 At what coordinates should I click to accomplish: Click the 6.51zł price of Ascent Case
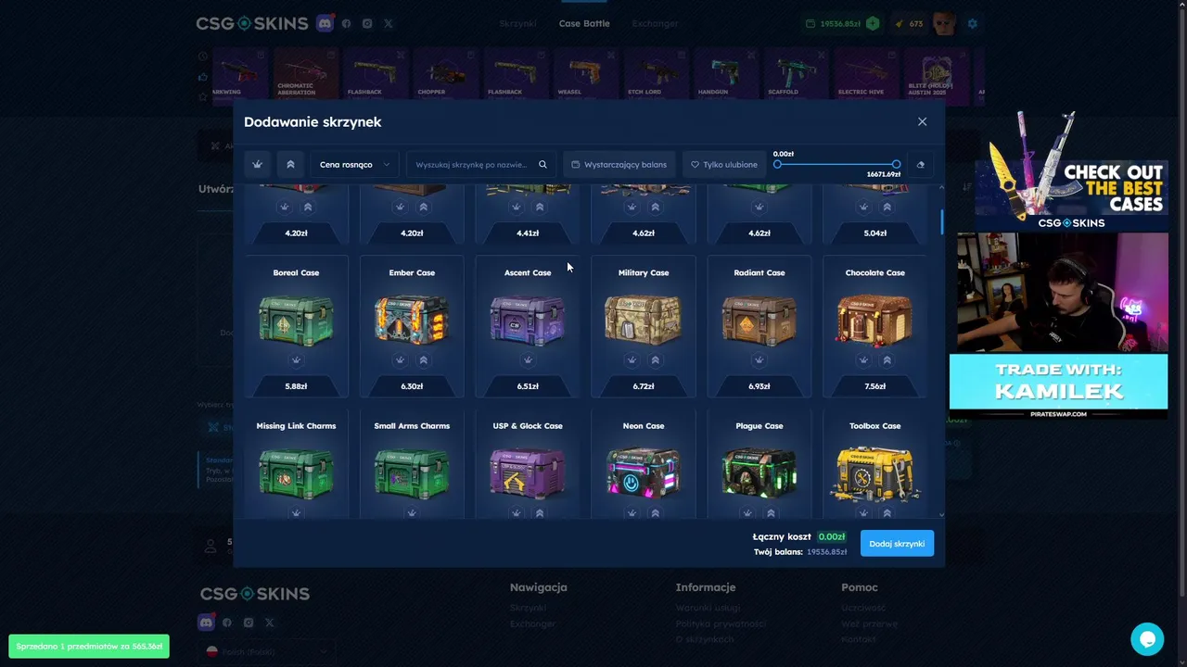tap(528, 386)
